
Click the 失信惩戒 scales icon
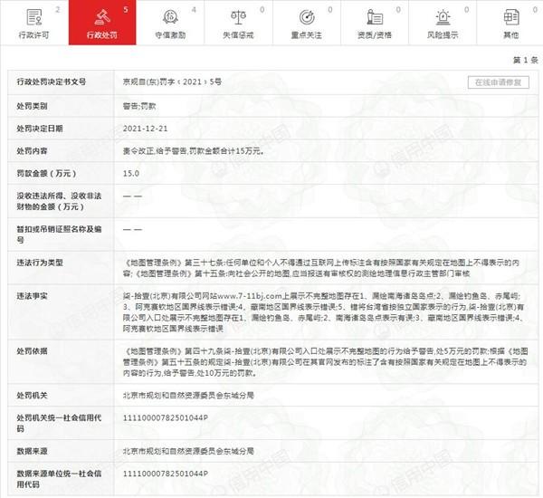(x=238, y=17)
